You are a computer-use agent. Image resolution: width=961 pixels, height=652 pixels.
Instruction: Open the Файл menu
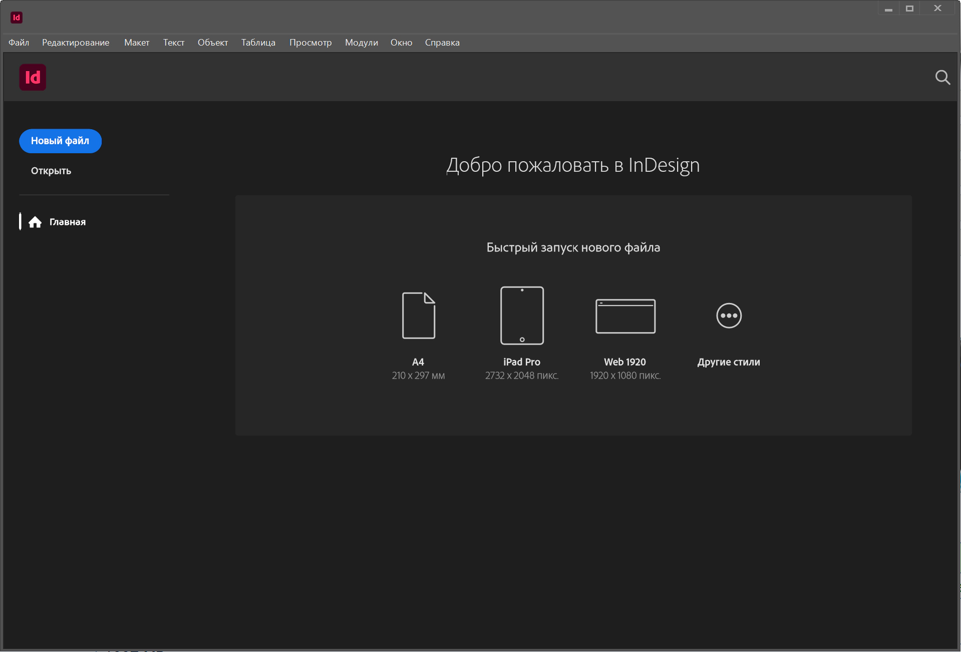coord(19,43)
